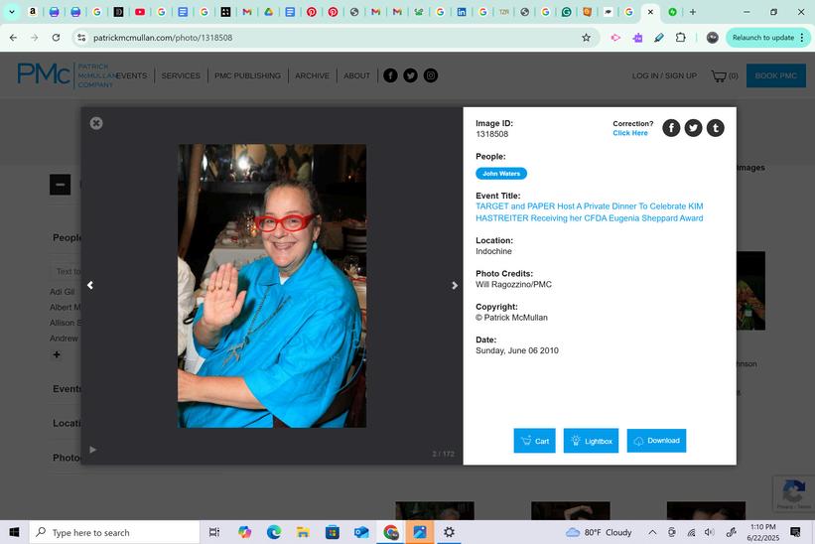The image size is (815, 544).
Task: Open Outlook from the taskbar
Action: click(361, 532)
